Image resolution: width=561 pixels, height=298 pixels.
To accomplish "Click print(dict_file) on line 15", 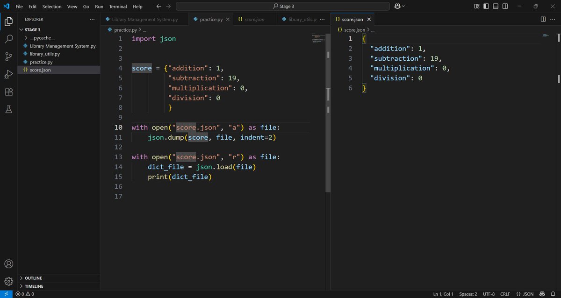I will pyautogui.click(x=180, y=177).
